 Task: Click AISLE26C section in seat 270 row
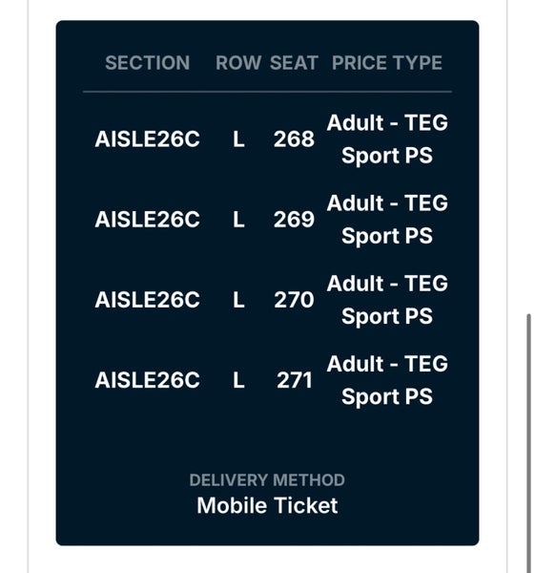148,300
